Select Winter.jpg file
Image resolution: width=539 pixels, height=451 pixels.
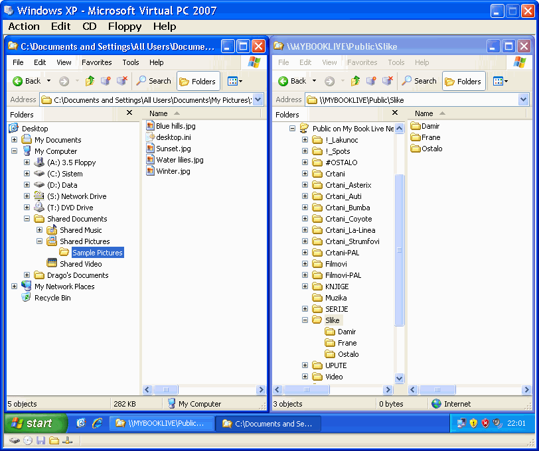pos(168,171)
